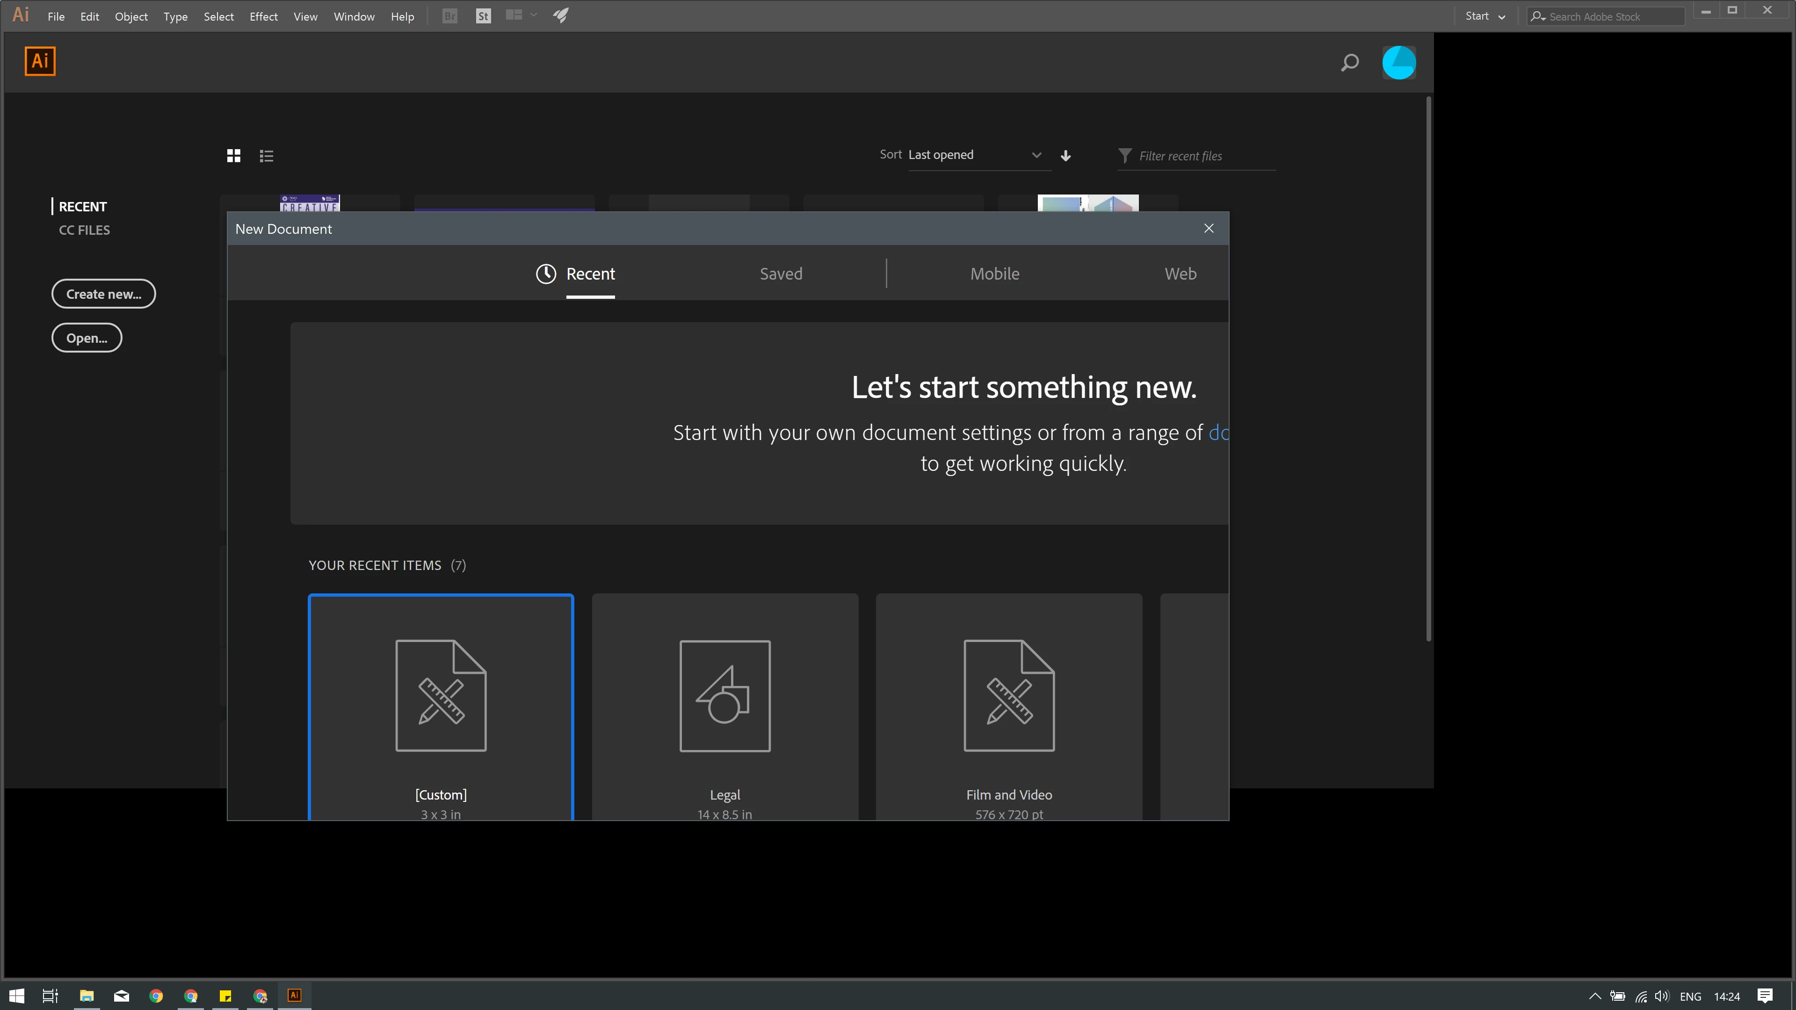Click the search magnifier icon
The width and height of the screenshot is (1796, 1010).
(x=1350, y=63)
